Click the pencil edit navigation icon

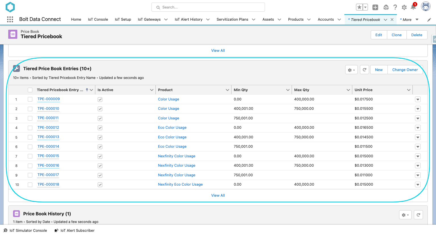(429, 20)
